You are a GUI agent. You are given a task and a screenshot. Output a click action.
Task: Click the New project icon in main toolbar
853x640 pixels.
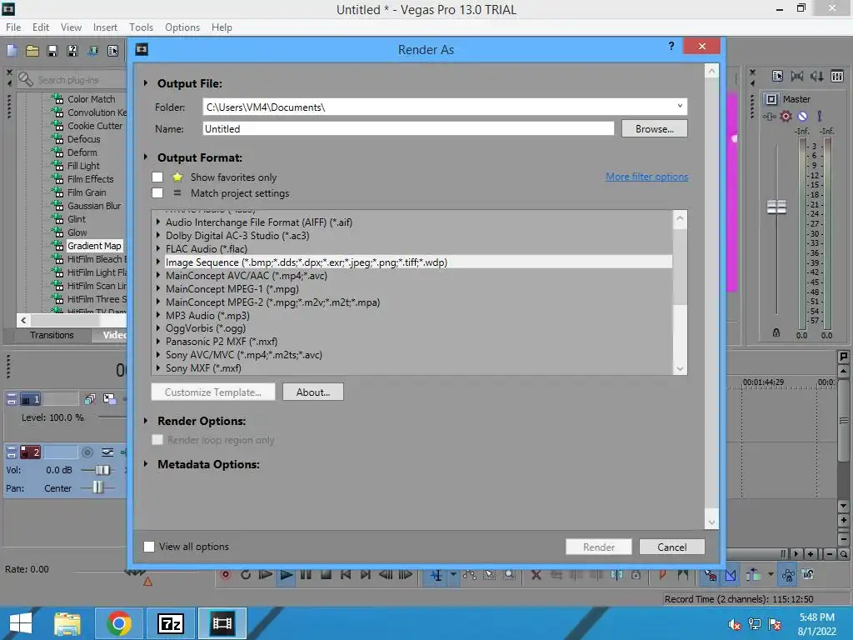[12, 51]
